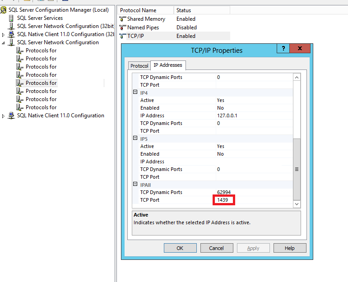Click the Named Pipes protocol icon

[x=122, y=28]
